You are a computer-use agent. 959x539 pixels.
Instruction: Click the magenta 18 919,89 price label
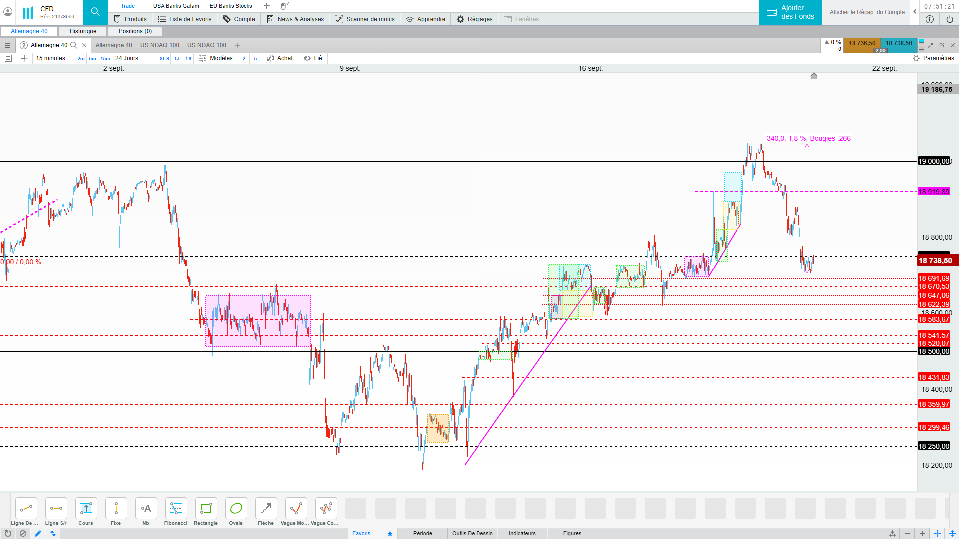point(934,192)
